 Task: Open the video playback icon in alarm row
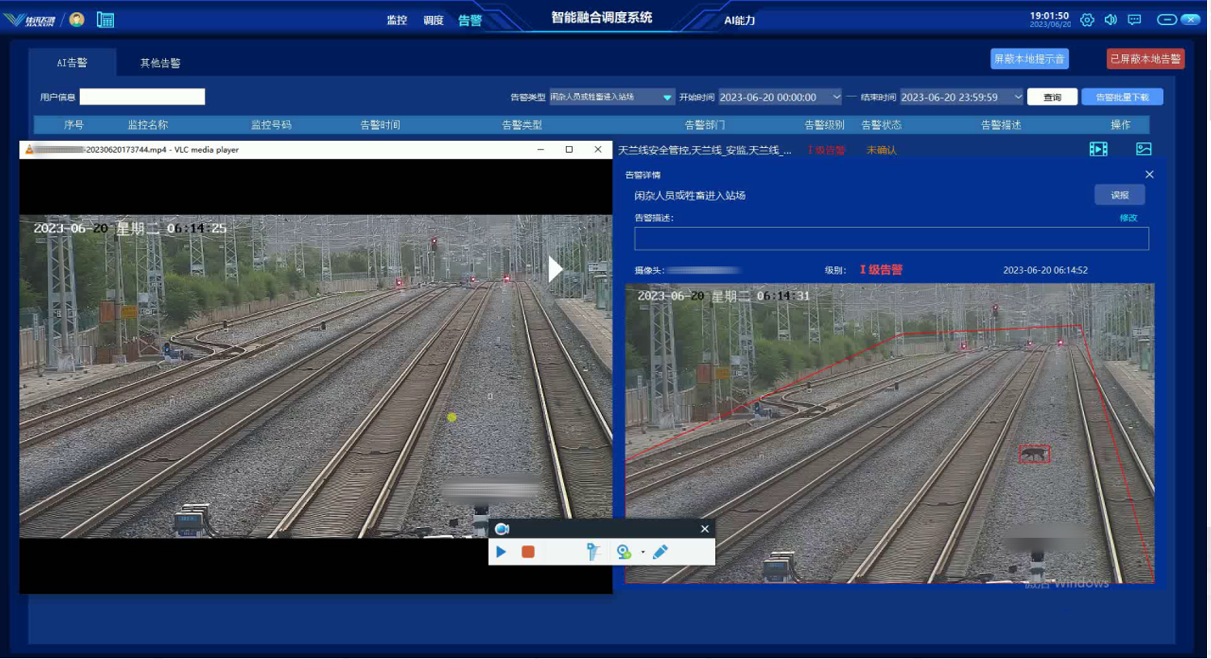click(x=1098, y=150)
